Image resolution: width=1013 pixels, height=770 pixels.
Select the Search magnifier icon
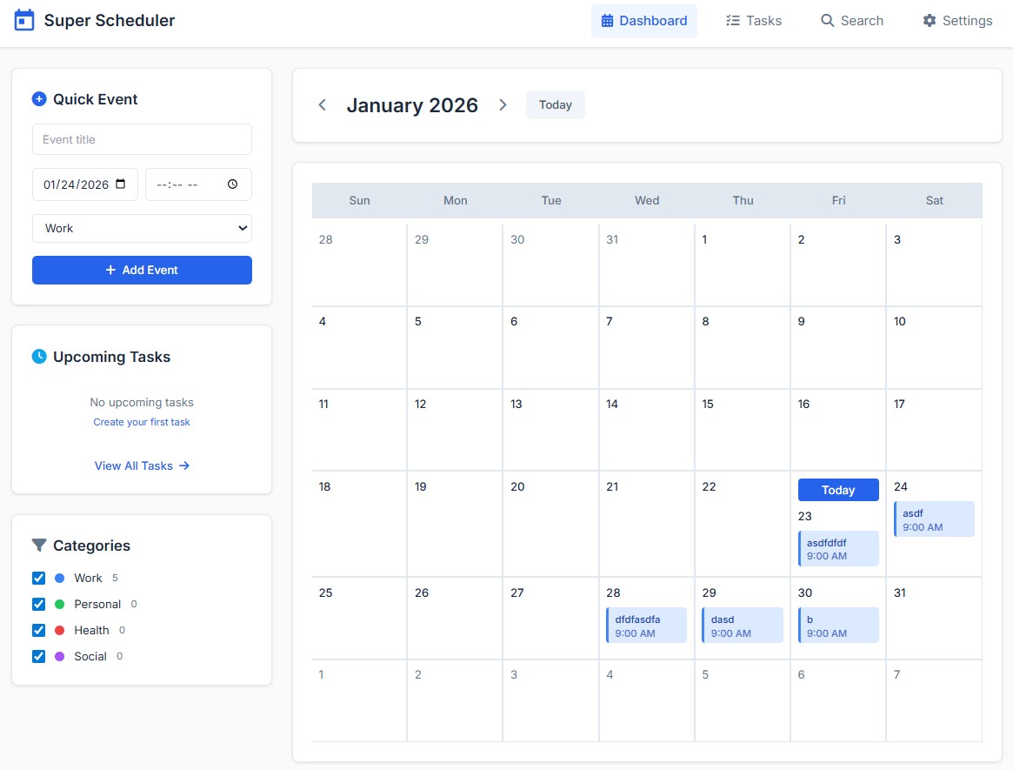(827, 20)
